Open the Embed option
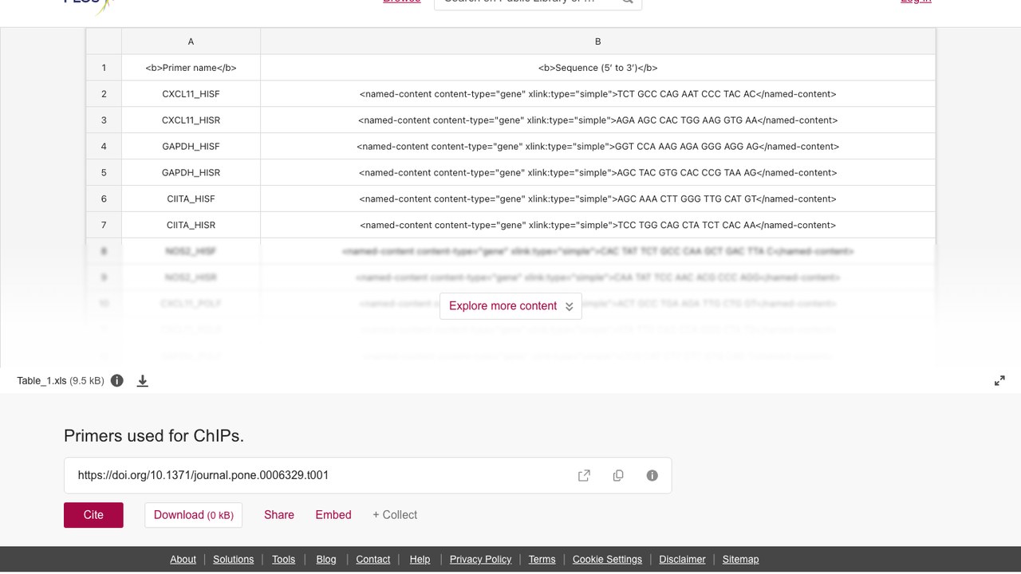Image resolution: width=1021 pixels, height=574 pixels. [333, 515]
